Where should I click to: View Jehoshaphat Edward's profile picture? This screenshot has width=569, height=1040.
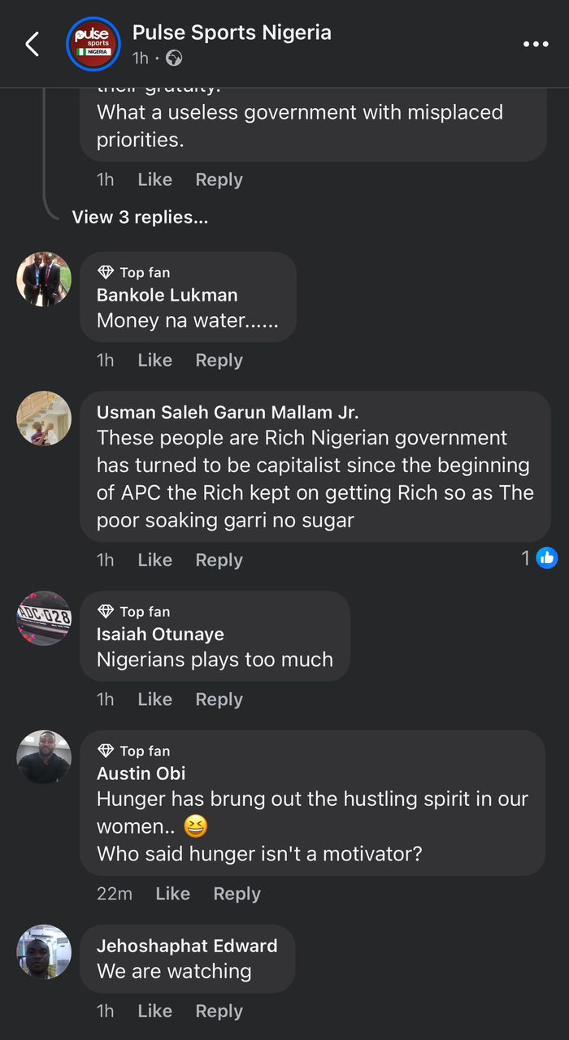click(44, 951)
